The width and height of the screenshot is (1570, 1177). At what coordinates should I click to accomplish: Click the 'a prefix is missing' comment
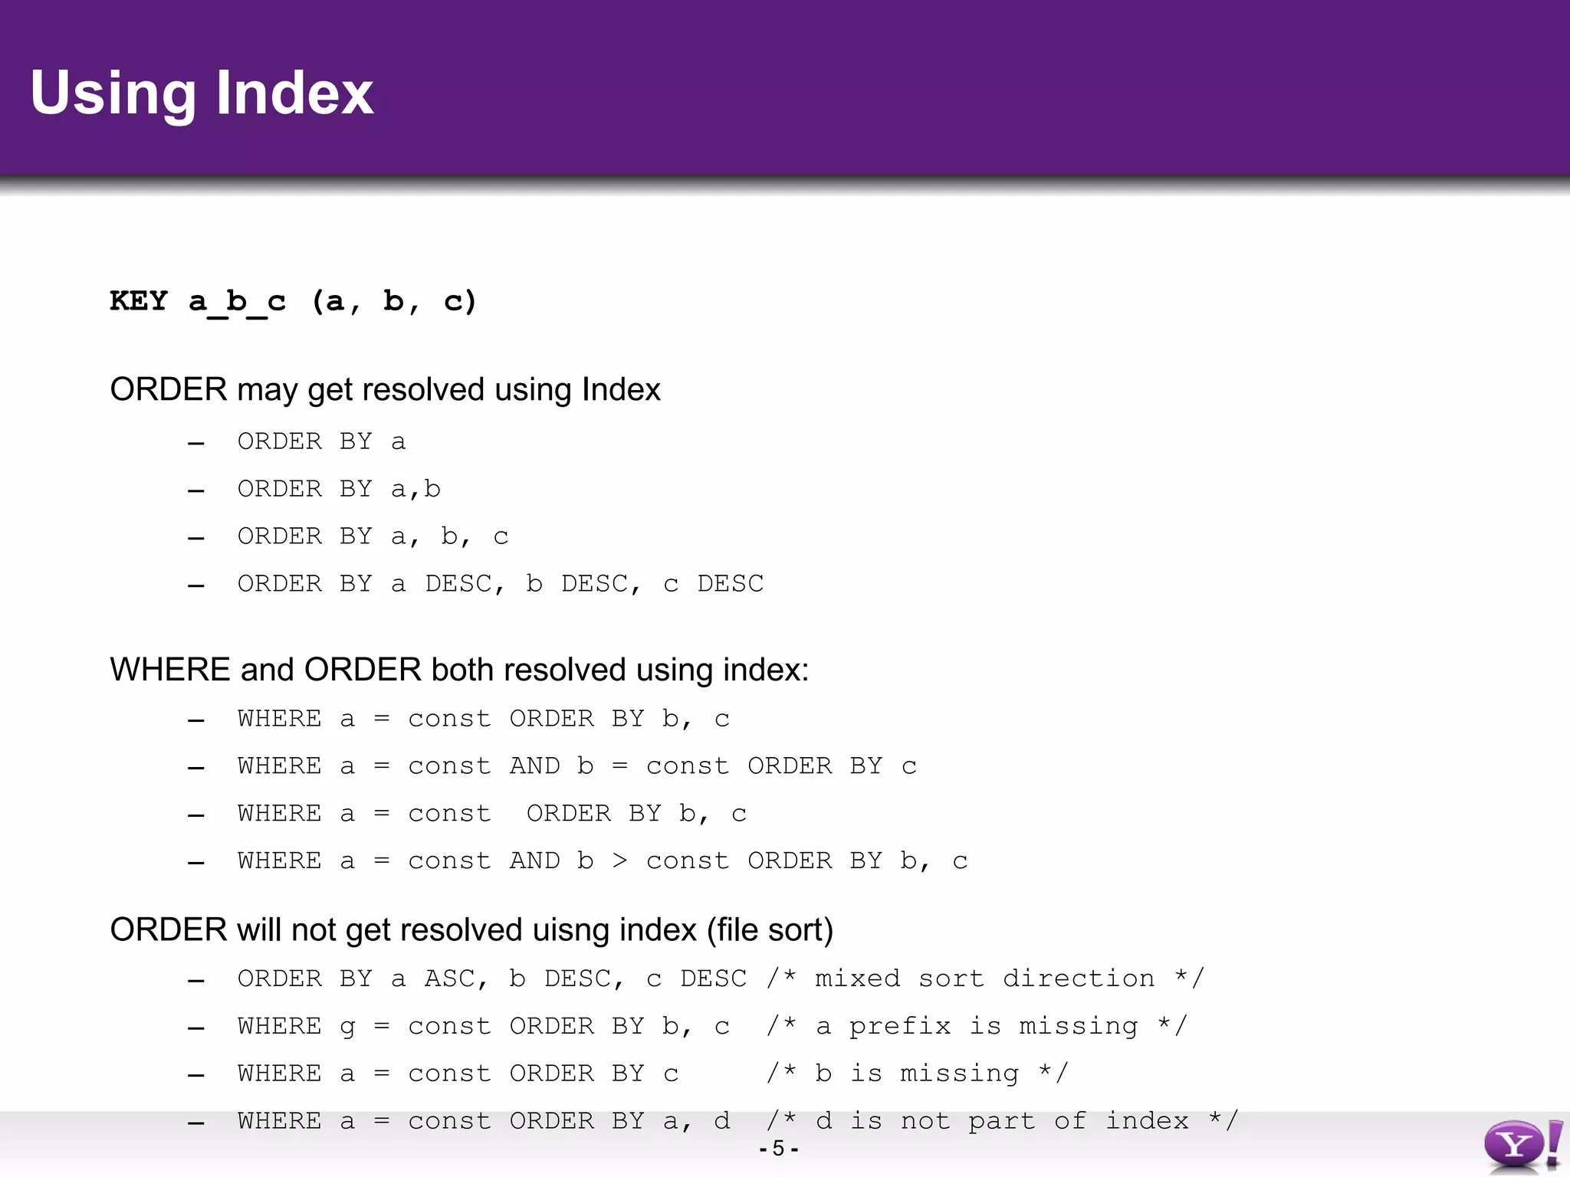(x=977, y=1026)
